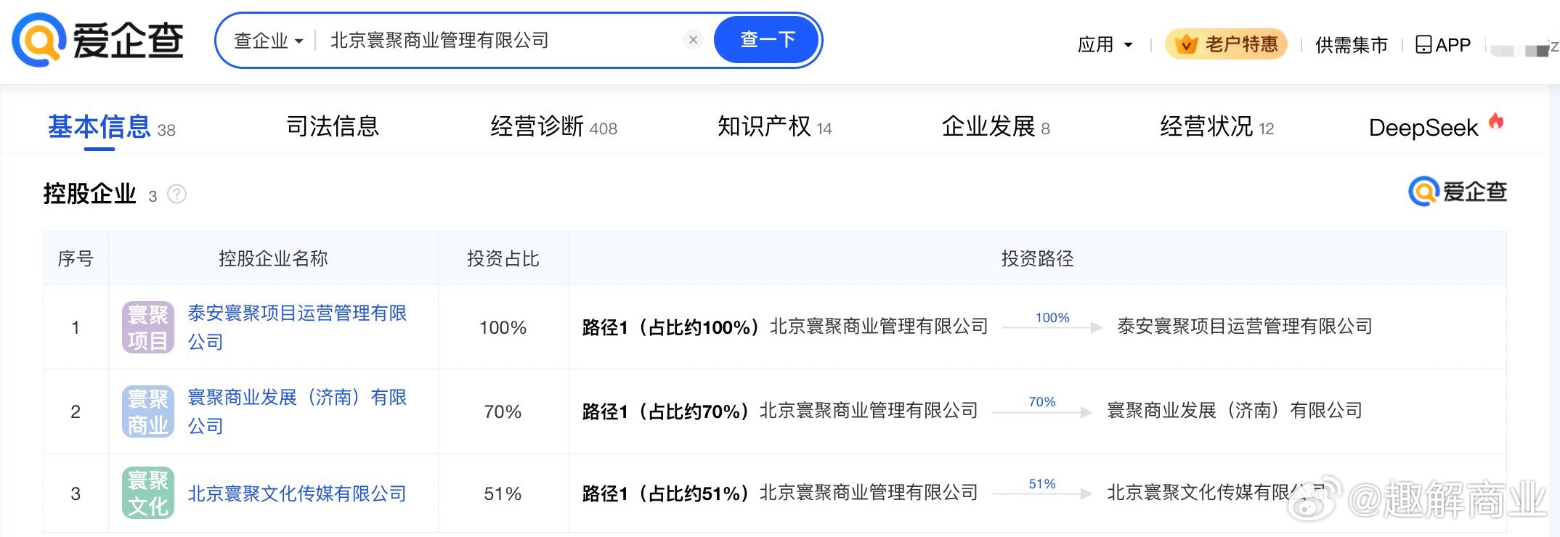Screen dimensions: 1560x537
Task: Click the 寰聚项目 company logo thumbnail
Action: 148,327
